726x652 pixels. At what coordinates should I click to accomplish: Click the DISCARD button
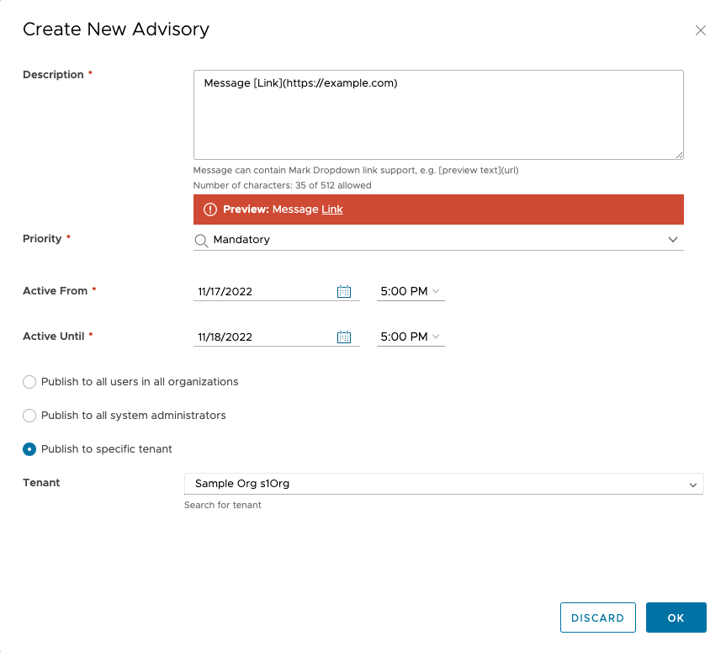tap(597, 618)
